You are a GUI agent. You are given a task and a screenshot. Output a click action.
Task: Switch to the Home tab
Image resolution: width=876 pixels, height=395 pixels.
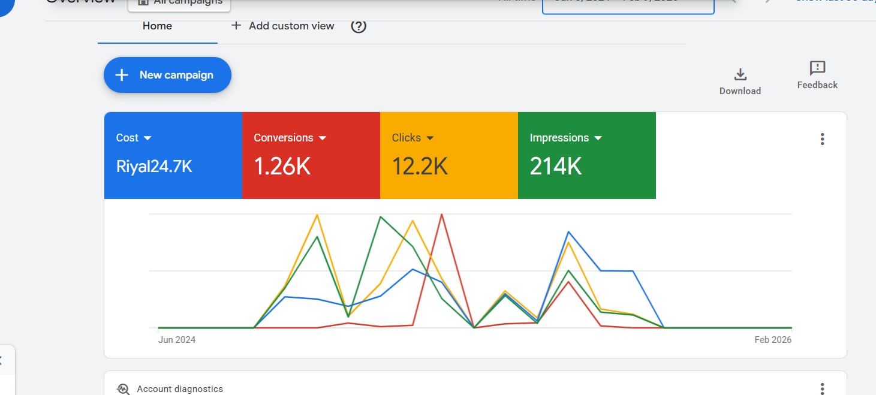point(157,26)
